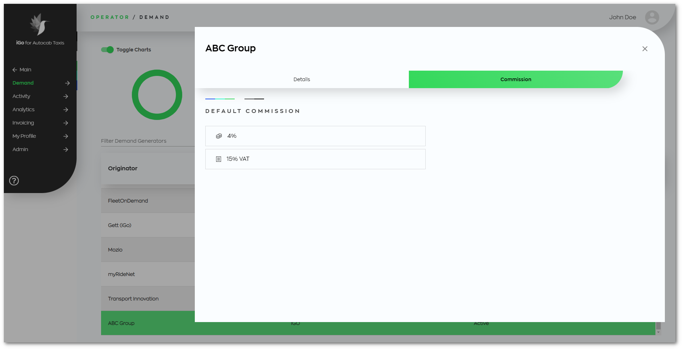Viewport: 682px width, 349px height.
Task: Click the commission coins icon beside 4%
Action: point(219,136)
